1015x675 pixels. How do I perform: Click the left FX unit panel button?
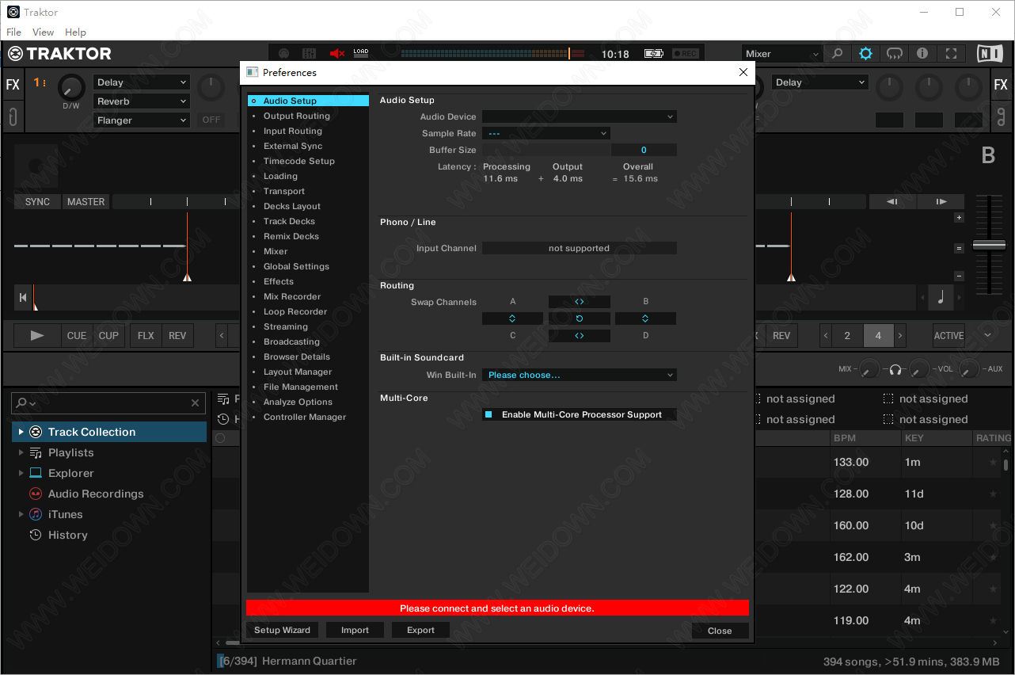tap(13, 85)
